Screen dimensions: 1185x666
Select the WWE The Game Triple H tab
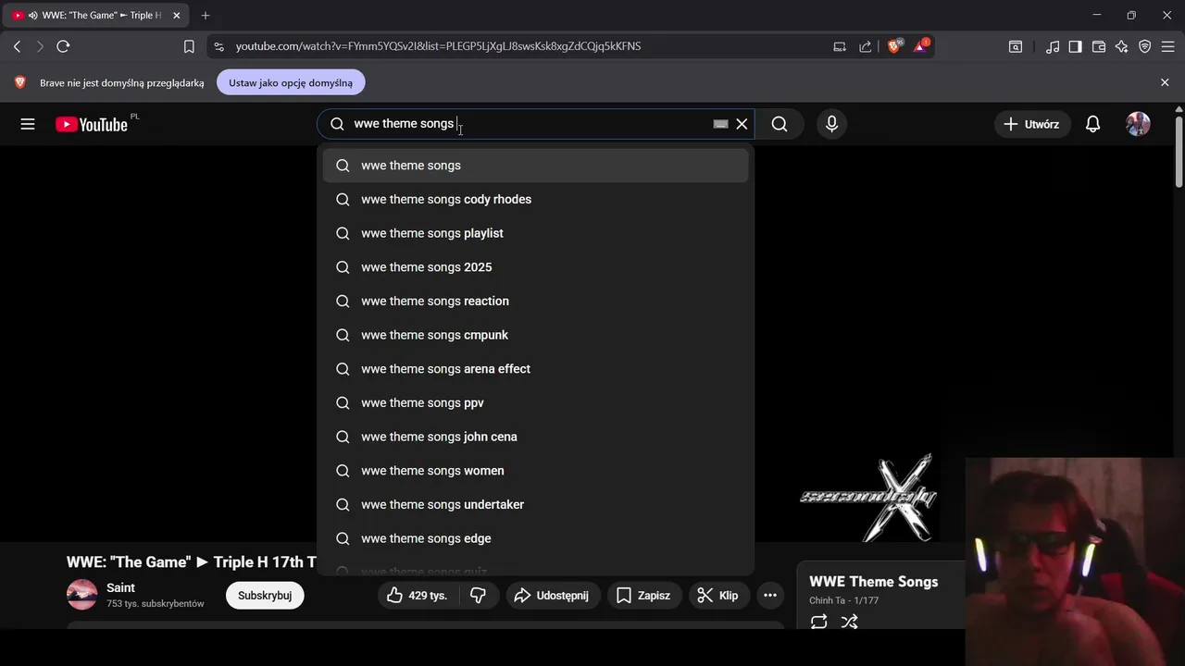[95, 16]
